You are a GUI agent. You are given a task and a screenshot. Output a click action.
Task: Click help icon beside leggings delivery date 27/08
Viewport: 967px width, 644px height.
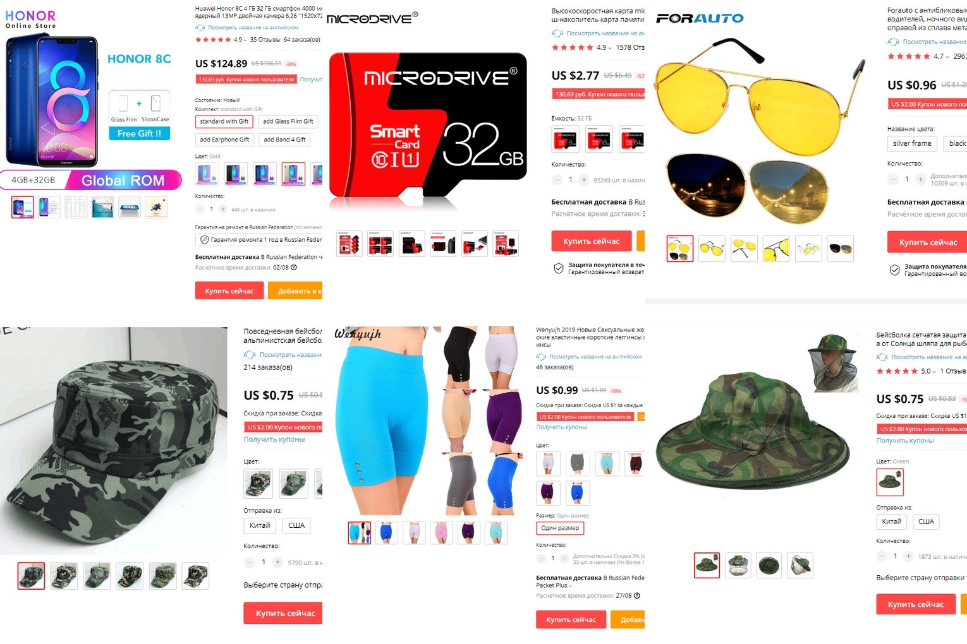pyautogui.click(x=637, y=595)
